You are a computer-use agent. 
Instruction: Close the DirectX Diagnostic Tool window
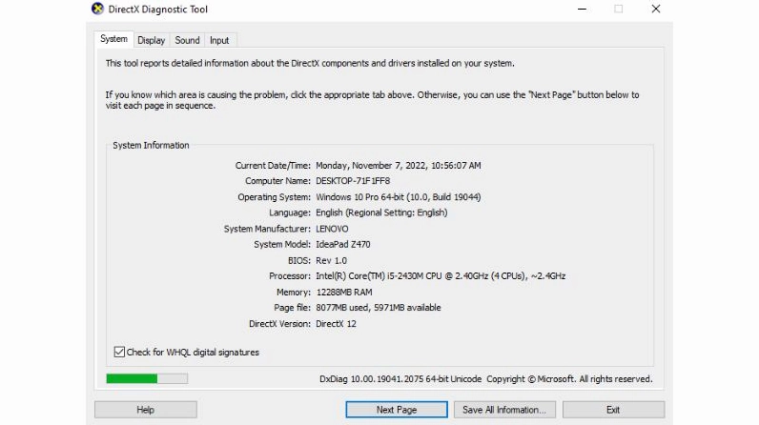point(656,10)
